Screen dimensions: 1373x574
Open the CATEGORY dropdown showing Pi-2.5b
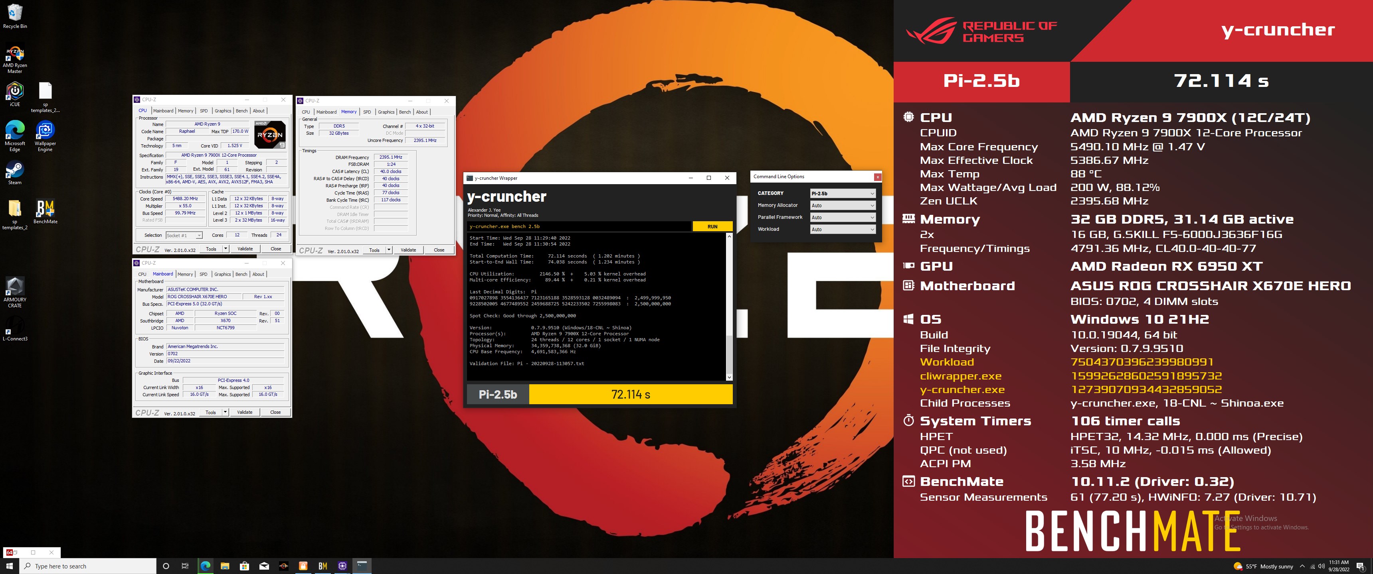pos(842,193)
